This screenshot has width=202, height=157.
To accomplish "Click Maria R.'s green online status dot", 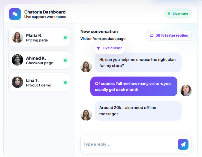I will (x=65, y=38).
